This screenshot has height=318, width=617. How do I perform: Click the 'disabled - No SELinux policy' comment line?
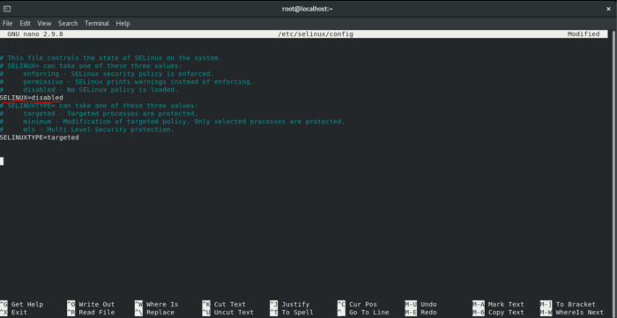coord(89,90)
